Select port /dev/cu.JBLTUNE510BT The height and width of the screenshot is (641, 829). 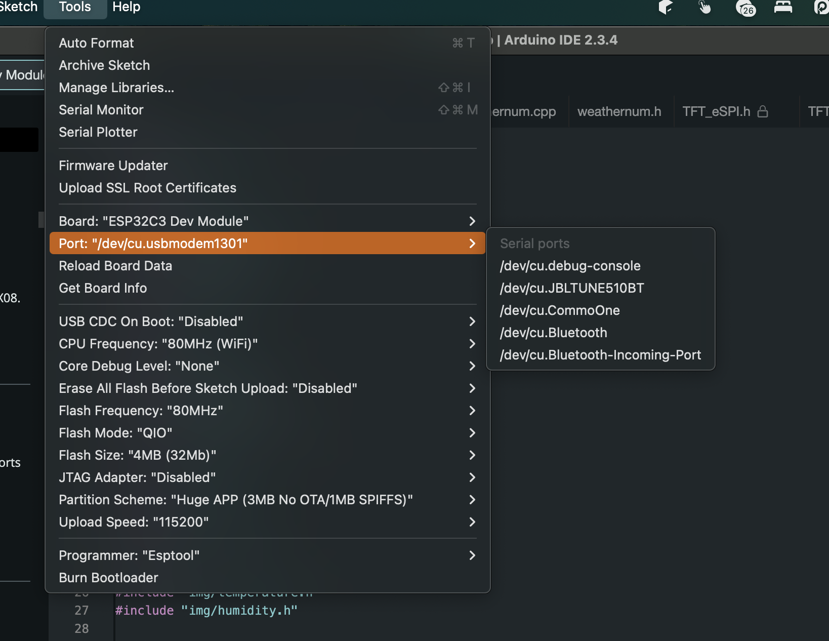point(601,288)
